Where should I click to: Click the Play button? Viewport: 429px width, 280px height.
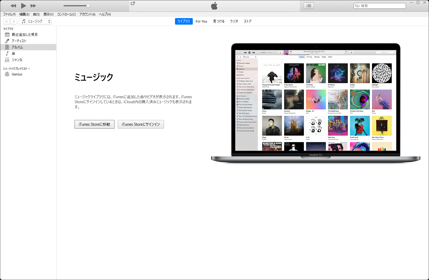(23, 6)
